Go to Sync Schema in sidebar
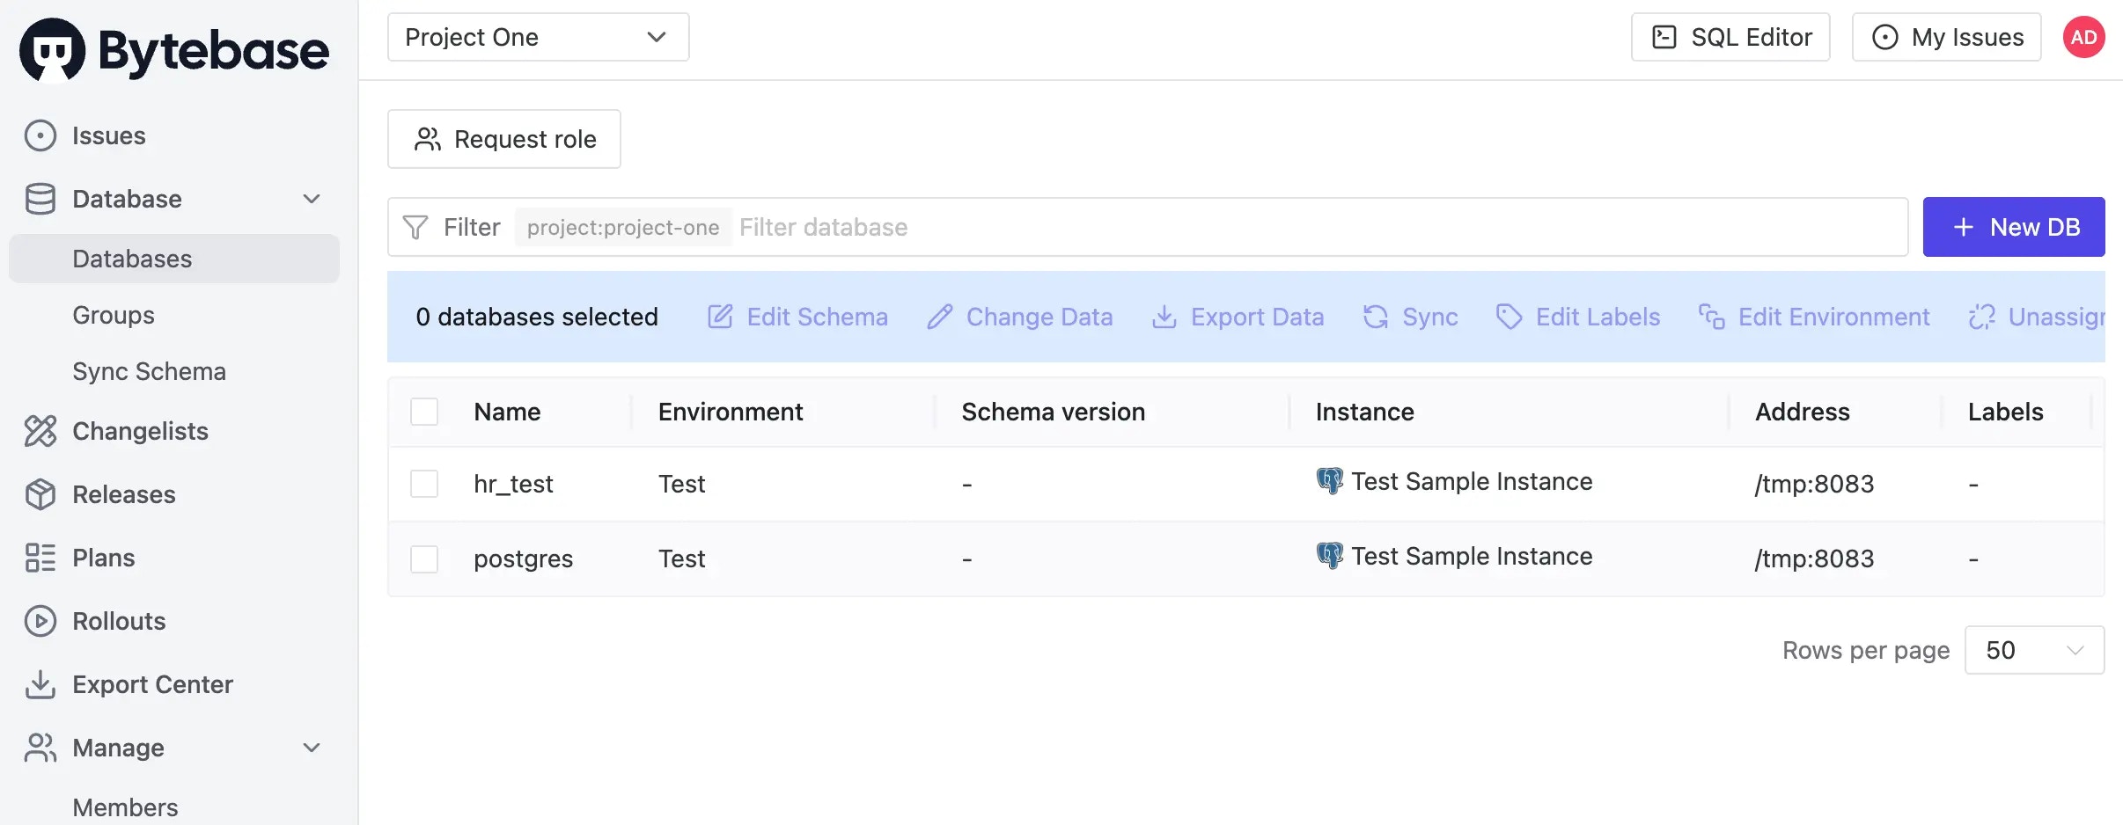The height and width of the screenshot is (825, 2123). 149,371
